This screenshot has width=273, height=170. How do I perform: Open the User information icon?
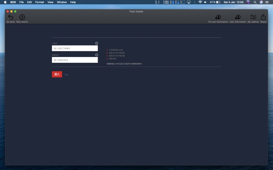pos(238,17)
